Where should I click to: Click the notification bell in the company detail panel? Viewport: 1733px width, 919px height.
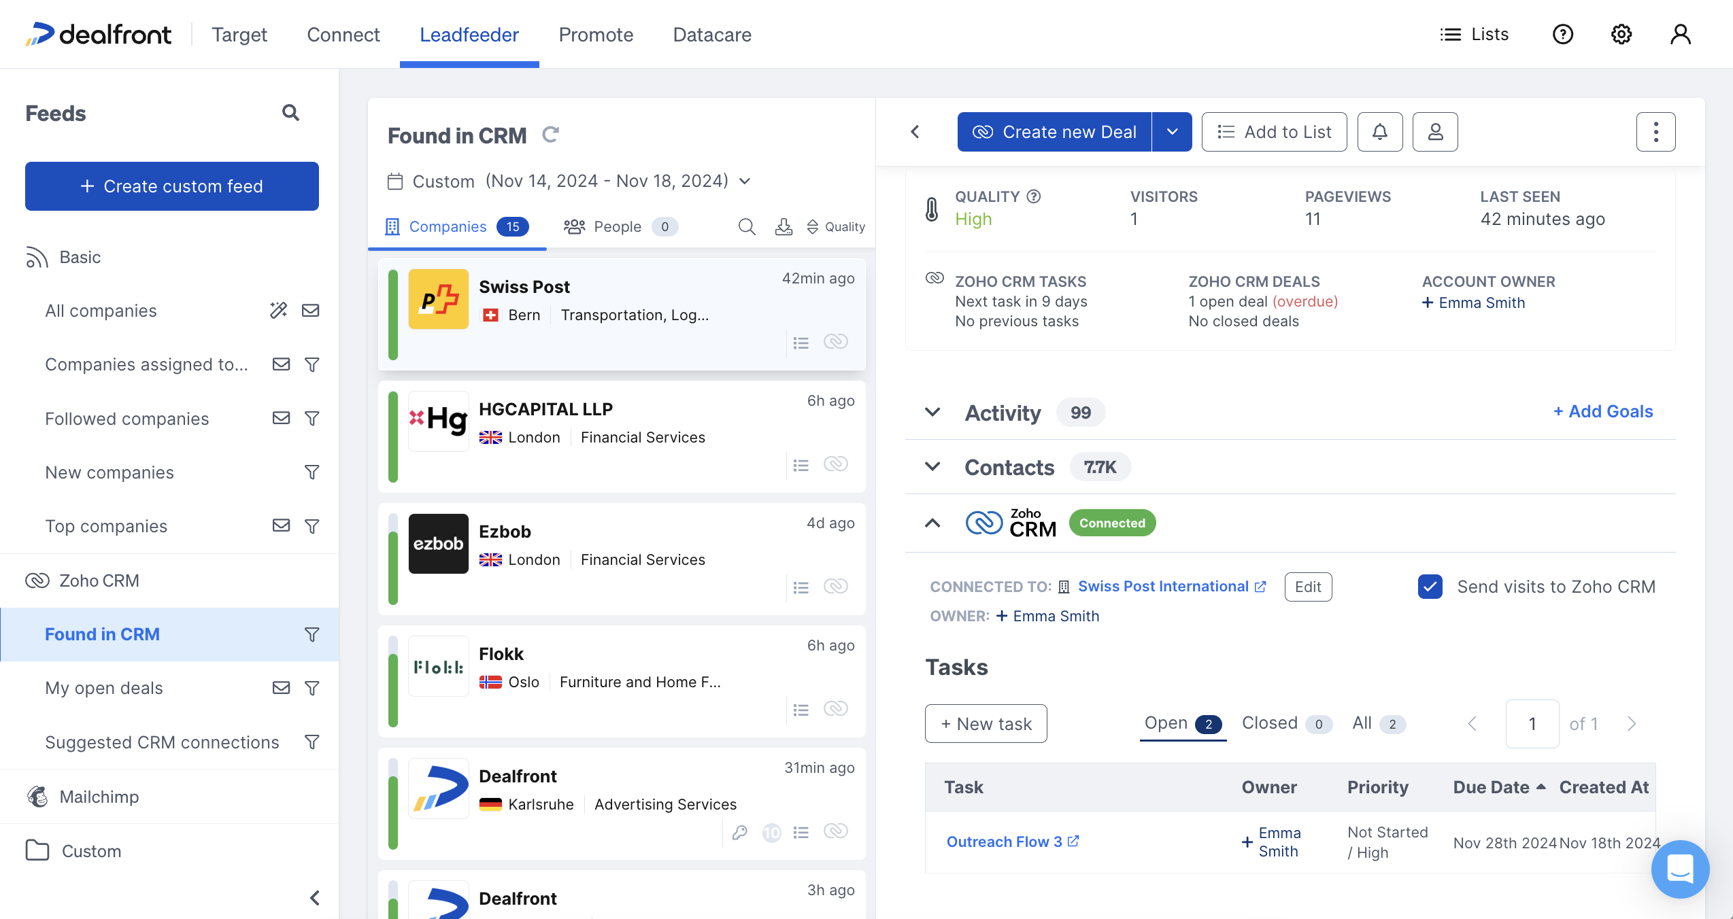click(1379, 132)
